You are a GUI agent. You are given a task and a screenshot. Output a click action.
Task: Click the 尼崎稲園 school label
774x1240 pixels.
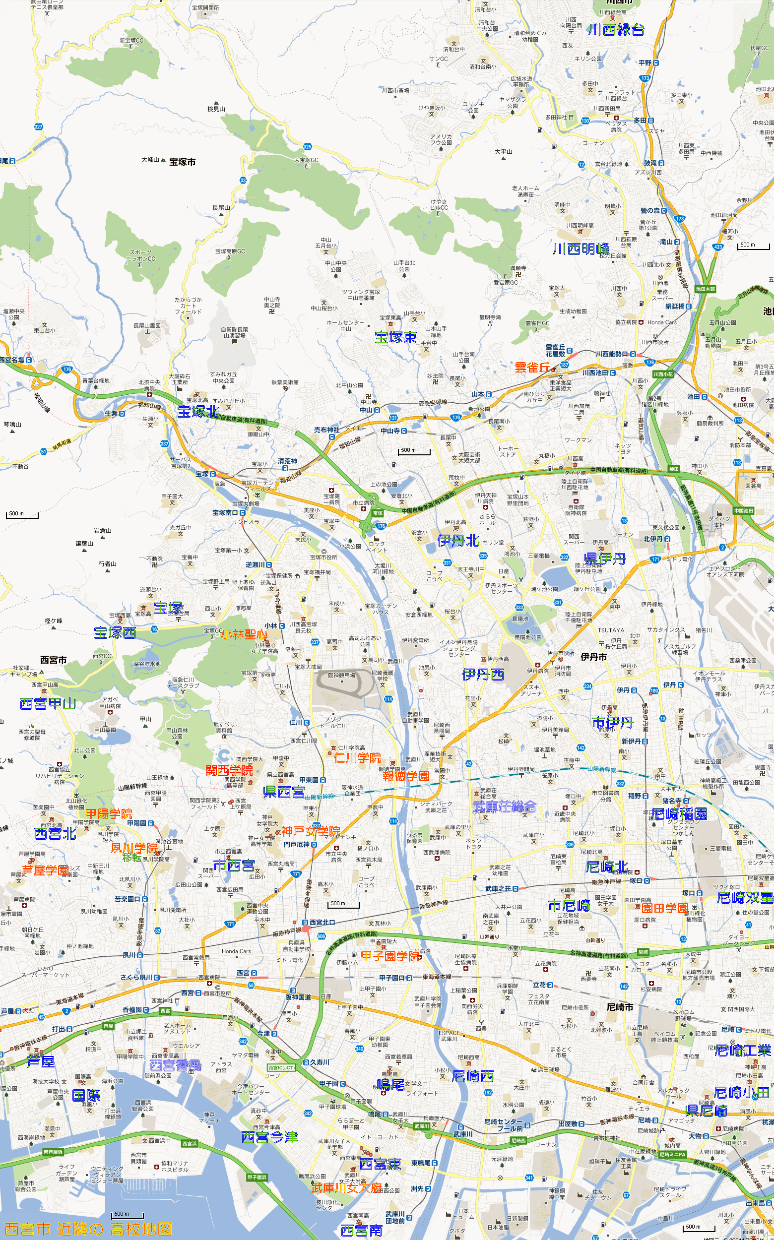[679, 814]
